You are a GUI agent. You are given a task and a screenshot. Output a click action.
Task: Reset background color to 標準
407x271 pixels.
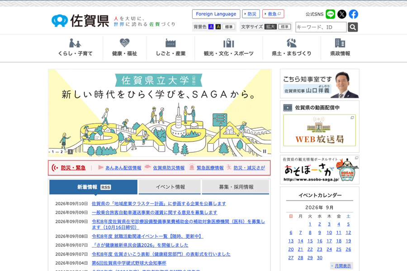[x=229, y=27]
